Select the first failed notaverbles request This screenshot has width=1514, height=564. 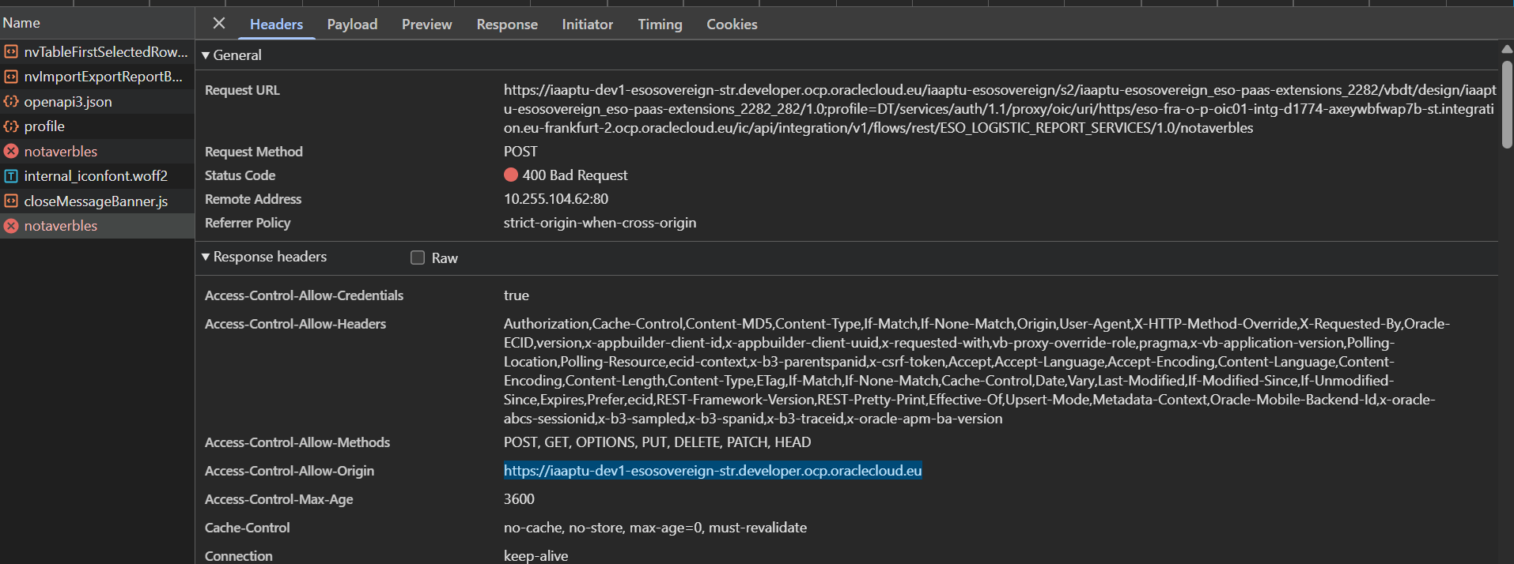pyautogui.click(x=97, y=151)
